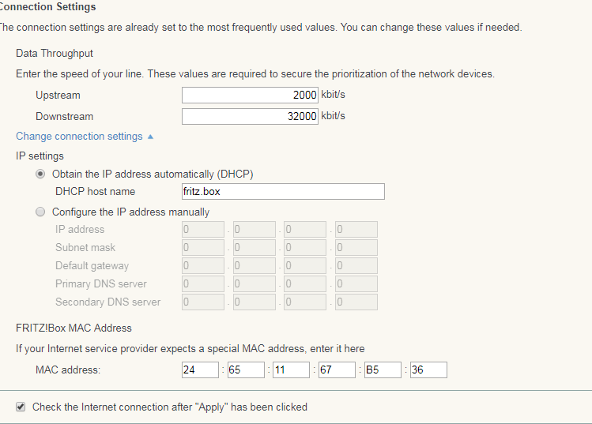Click the fifth MAC address field showing B5

[382, 370]
